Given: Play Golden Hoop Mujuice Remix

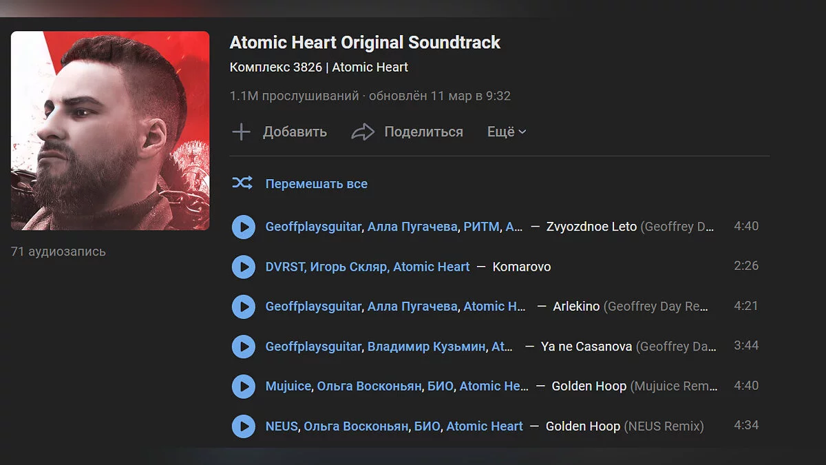Looking at the screenshot, I should coord(244,386).
